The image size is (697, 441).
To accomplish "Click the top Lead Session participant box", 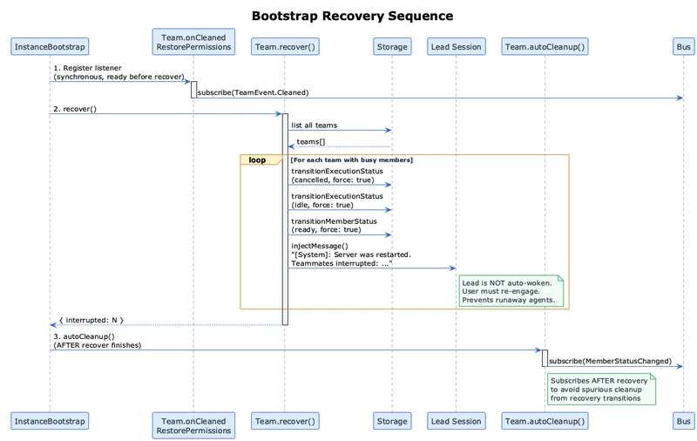I will 456,46.
